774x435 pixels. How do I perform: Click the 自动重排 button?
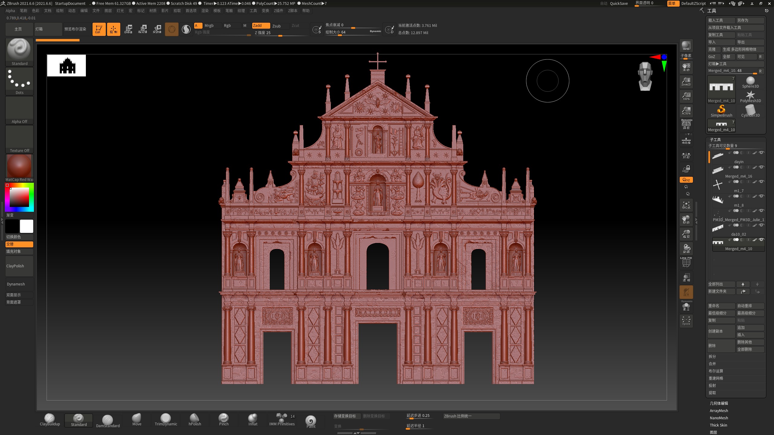[x=750, y=306]
